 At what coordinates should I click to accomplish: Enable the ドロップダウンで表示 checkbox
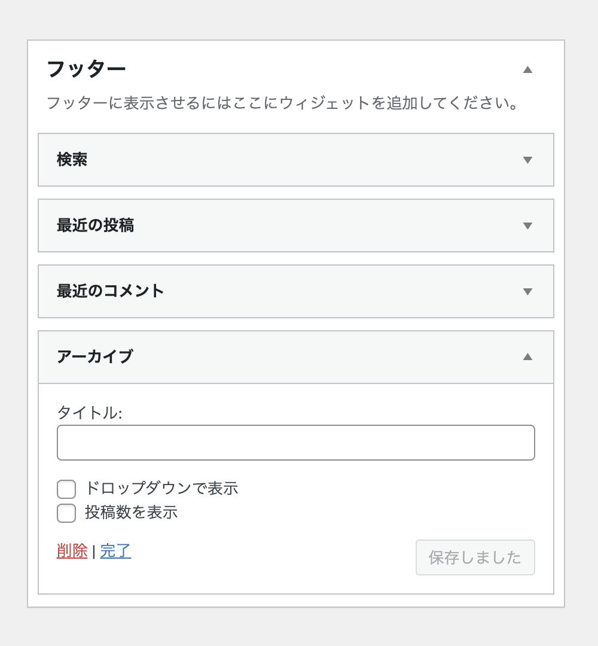point(66,489)
